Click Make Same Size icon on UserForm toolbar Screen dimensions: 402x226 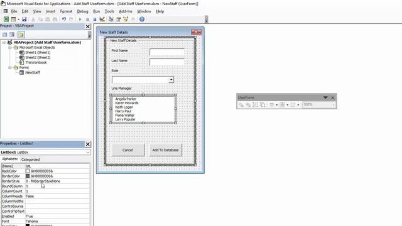(293, 105)
